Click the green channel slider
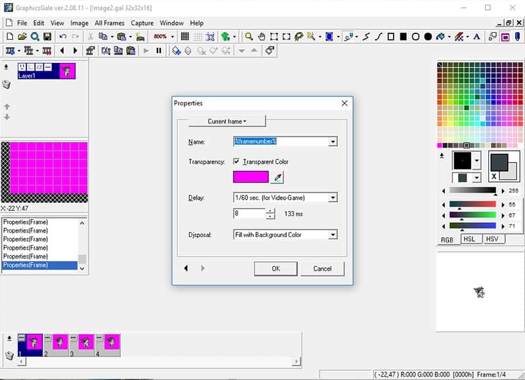 pyautogui.click(x=472, y=216)
